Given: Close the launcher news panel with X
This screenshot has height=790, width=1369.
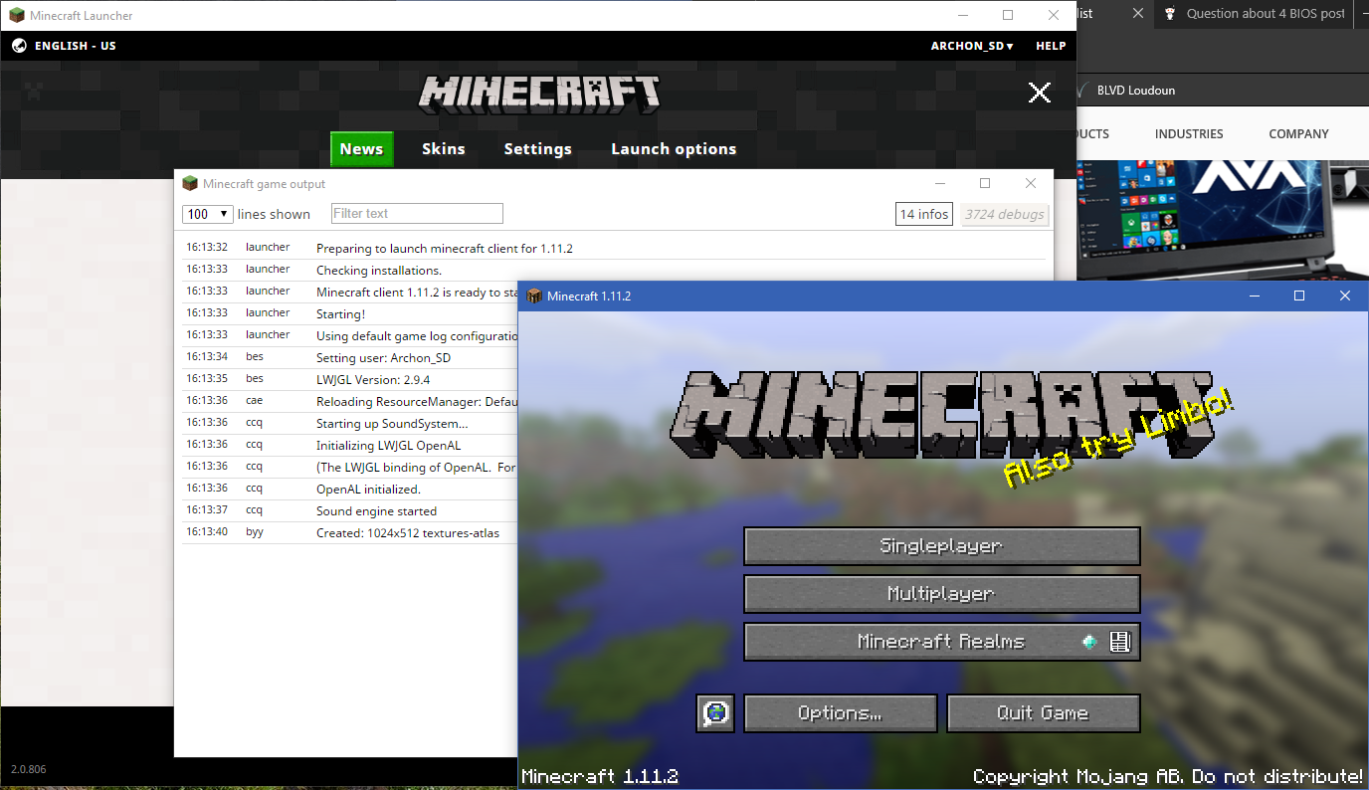Looking at the screenshot, I should (1040, 93).
